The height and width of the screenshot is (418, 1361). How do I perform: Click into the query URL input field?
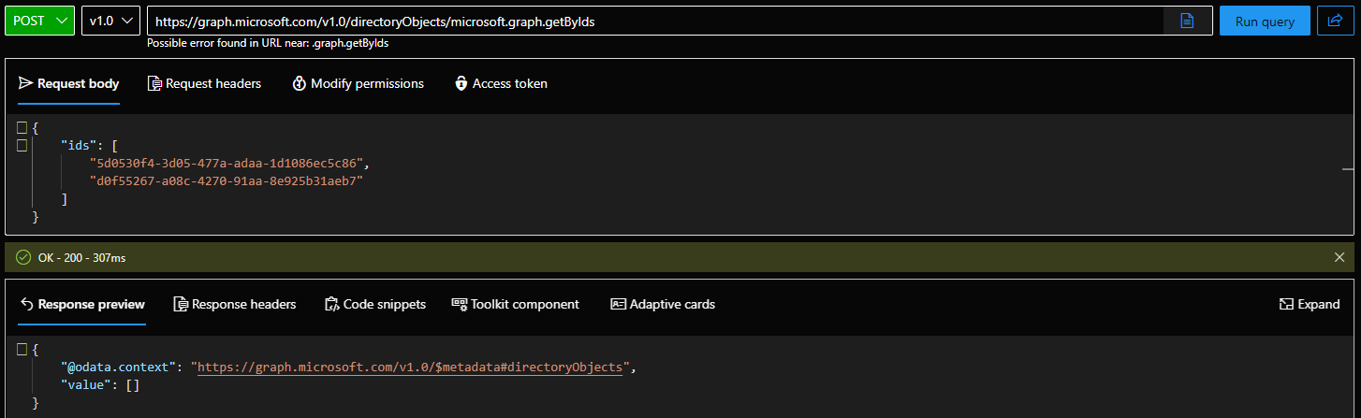655,21
